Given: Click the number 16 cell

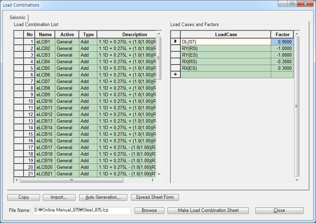Looking at the screenshot, I should coord(29,141).
